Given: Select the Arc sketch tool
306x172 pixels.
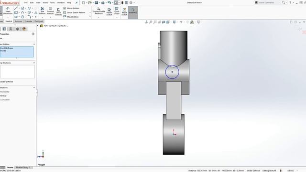Looking at the screenshot, I should pos(22,12).
